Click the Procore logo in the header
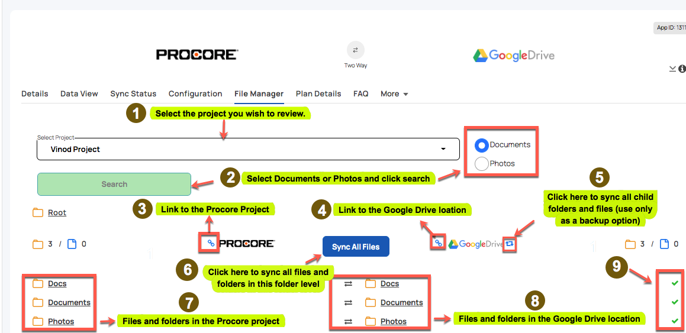The height and width of the screenshot is (333, 686). tap(197, 54)
